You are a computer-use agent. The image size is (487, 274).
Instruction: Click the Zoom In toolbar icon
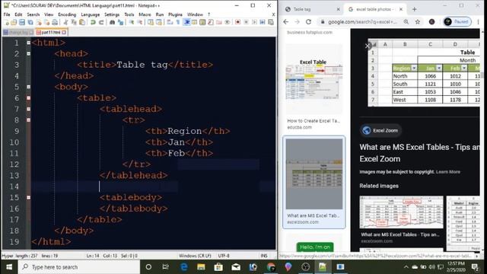[x=132, y=22]
